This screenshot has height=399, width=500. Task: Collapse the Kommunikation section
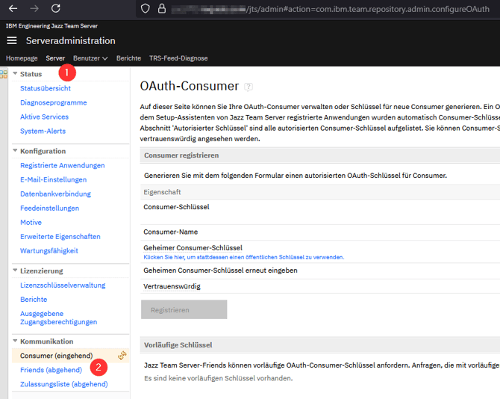[15, 341]
